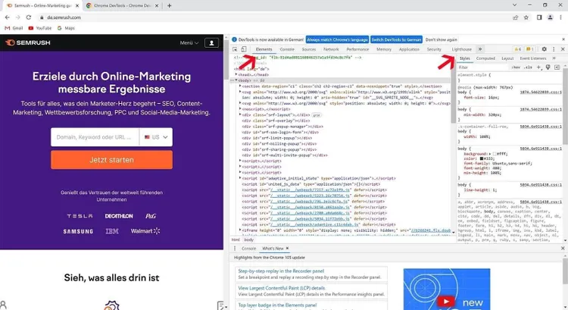
Task: Select the body breadcrumb in Elements
Action: pyautogui.click(x=248, y=240)
